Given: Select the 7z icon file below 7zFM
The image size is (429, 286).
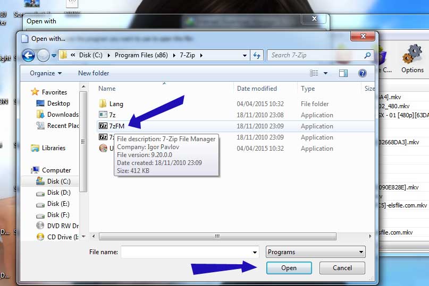Looking at the screenshot, I should [x=103, y=137].
